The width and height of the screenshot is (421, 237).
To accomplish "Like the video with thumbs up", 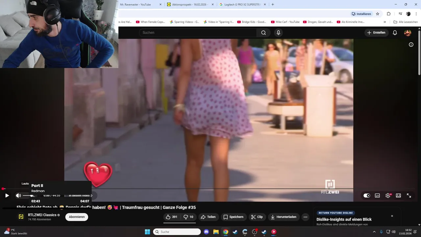I will point(172,217).
